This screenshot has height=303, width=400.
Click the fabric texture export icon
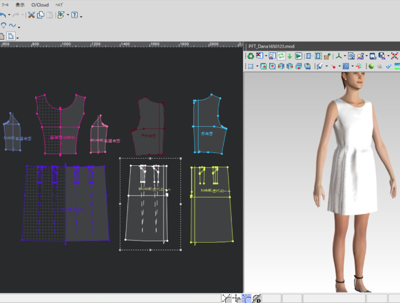327,56
